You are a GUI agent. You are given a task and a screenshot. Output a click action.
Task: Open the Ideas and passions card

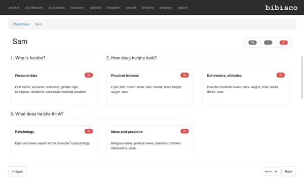point(150,141)
